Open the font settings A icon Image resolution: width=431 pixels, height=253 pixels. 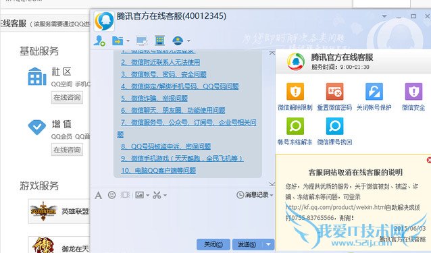coord(99,196)
